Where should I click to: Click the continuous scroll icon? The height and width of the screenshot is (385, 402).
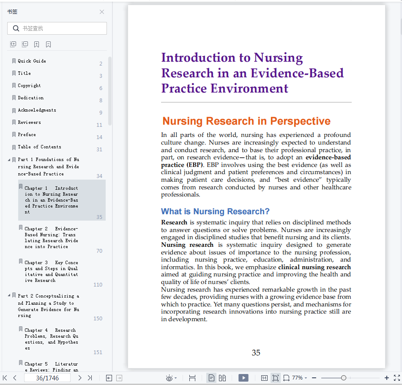(x=192, y=378)
